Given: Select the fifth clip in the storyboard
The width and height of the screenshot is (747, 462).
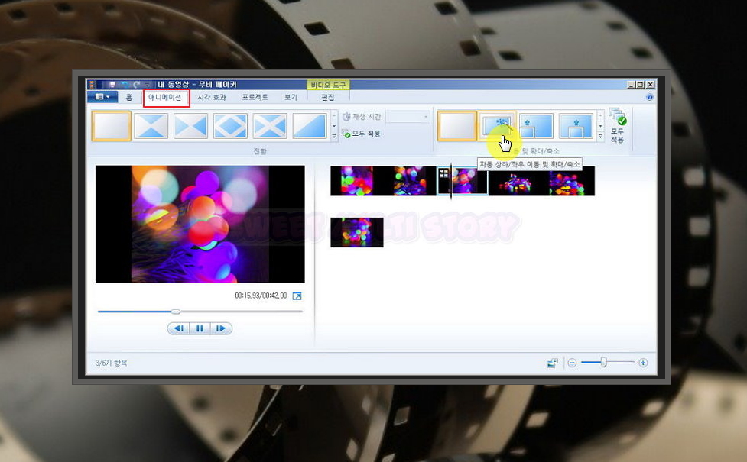Looking at the screenshot, I should point(568,181).
